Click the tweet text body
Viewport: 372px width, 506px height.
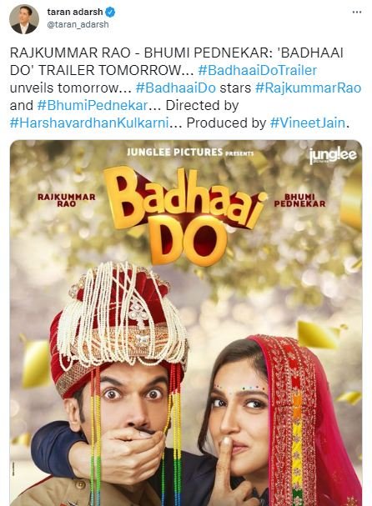click(x=185, y=88)
